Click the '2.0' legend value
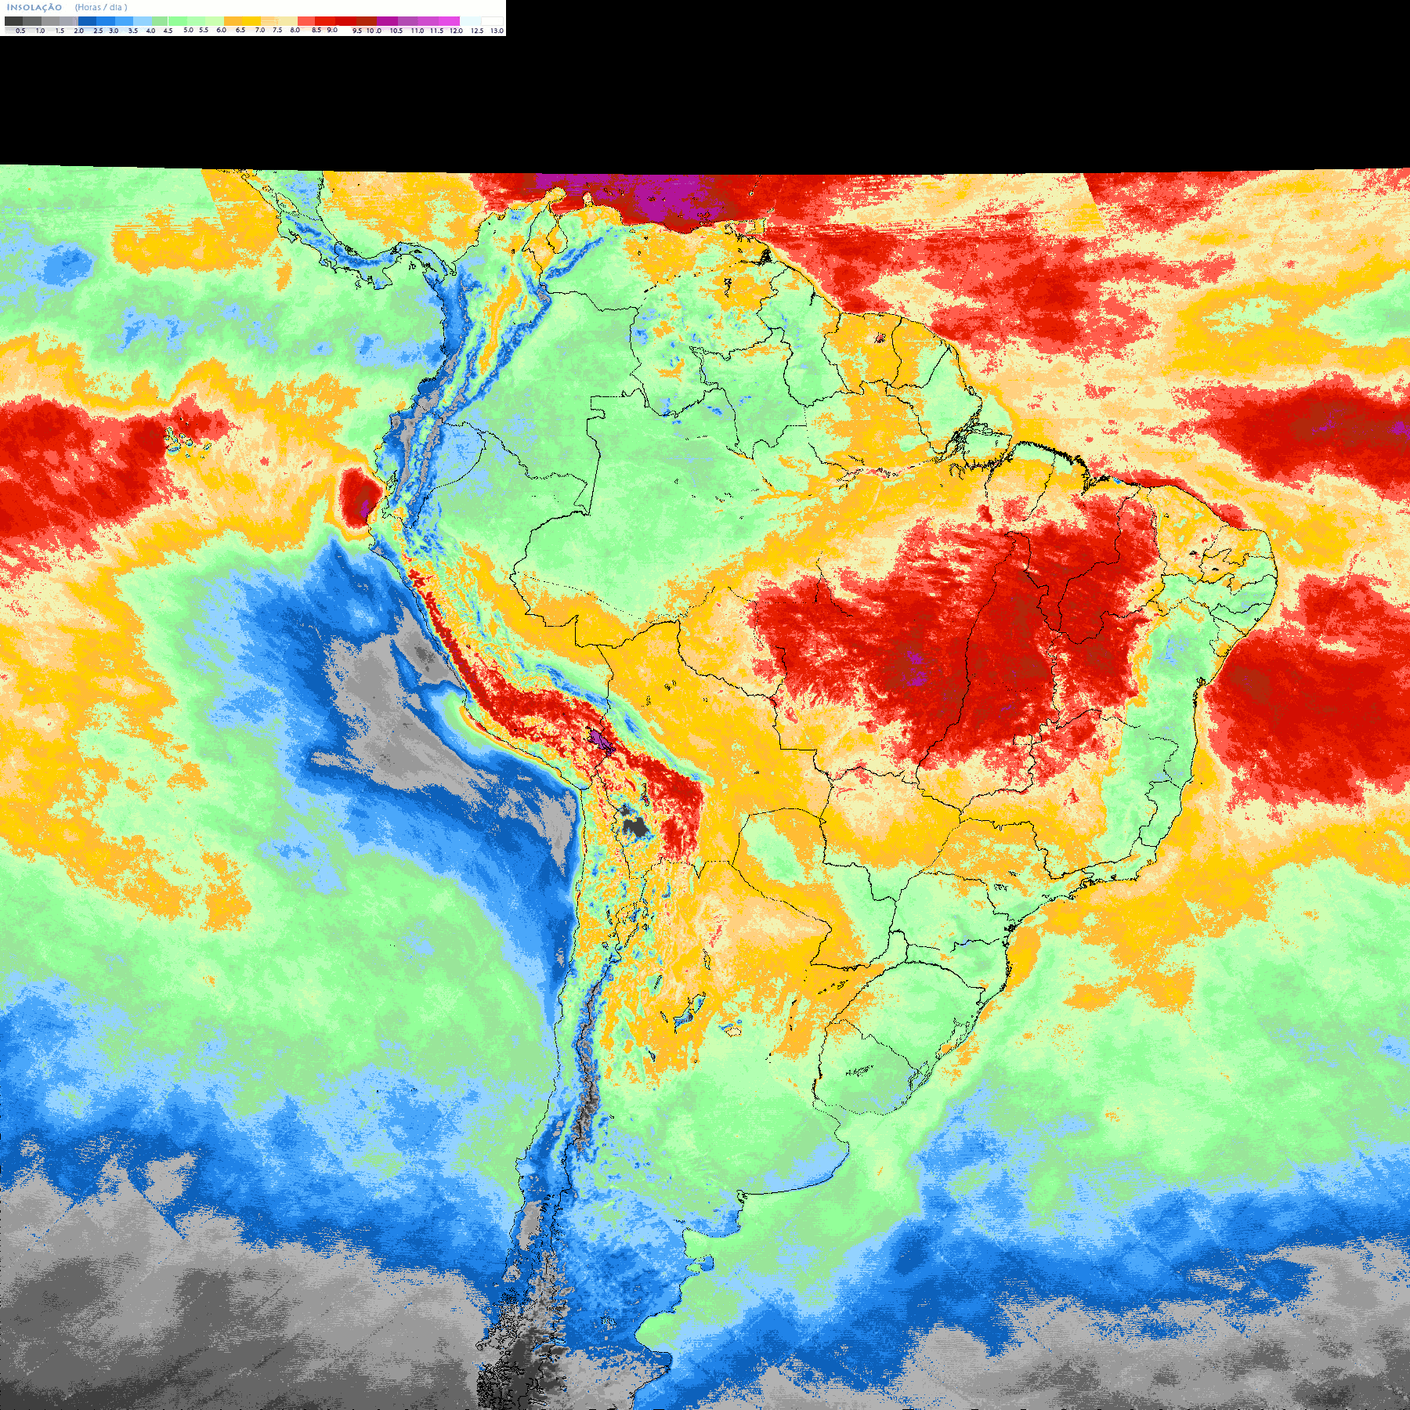 pos(78,31)
